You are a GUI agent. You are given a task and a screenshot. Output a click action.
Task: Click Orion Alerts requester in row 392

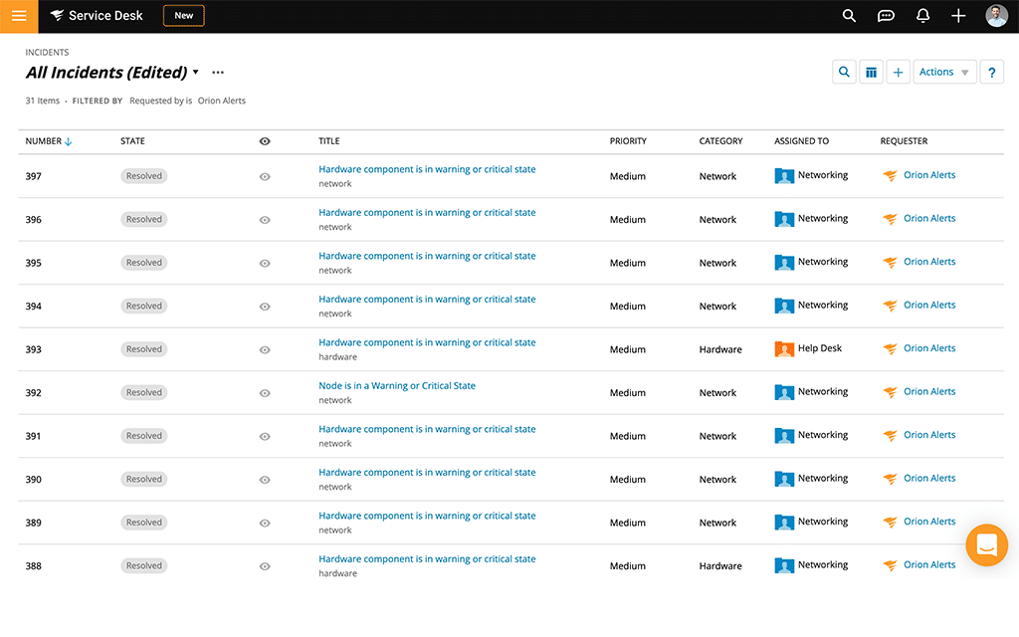pos(929,391)
